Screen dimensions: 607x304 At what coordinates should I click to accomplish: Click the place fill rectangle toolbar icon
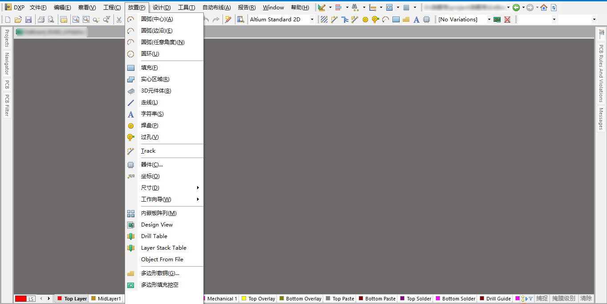click(396, 20)
